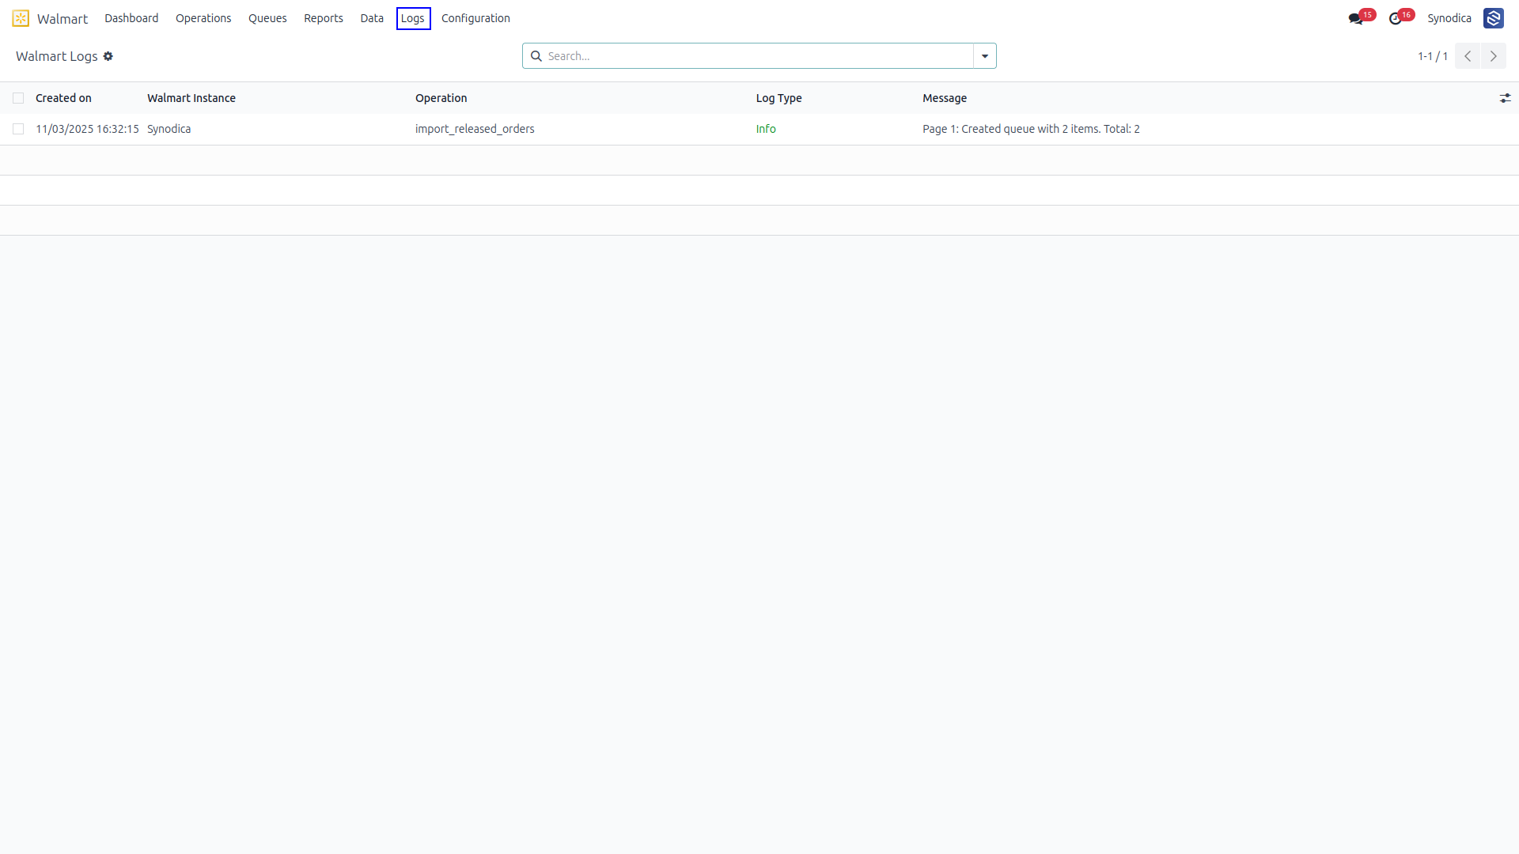1519x854 pixels.
Task: Open the activities clock icon with badge
Action: coord(1396,18)
